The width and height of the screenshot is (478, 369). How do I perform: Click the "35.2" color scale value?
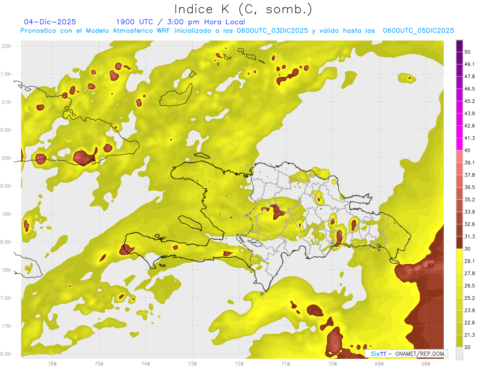[470, 199]
